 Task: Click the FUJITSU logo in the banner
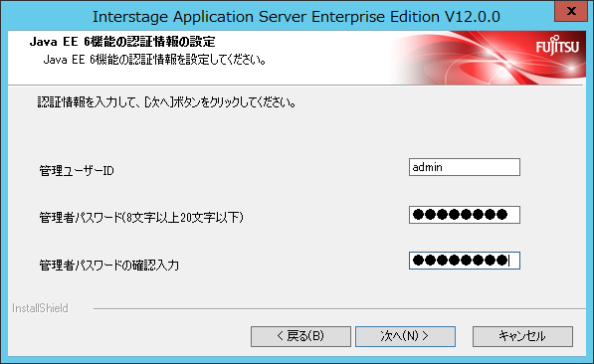(557, 46)
